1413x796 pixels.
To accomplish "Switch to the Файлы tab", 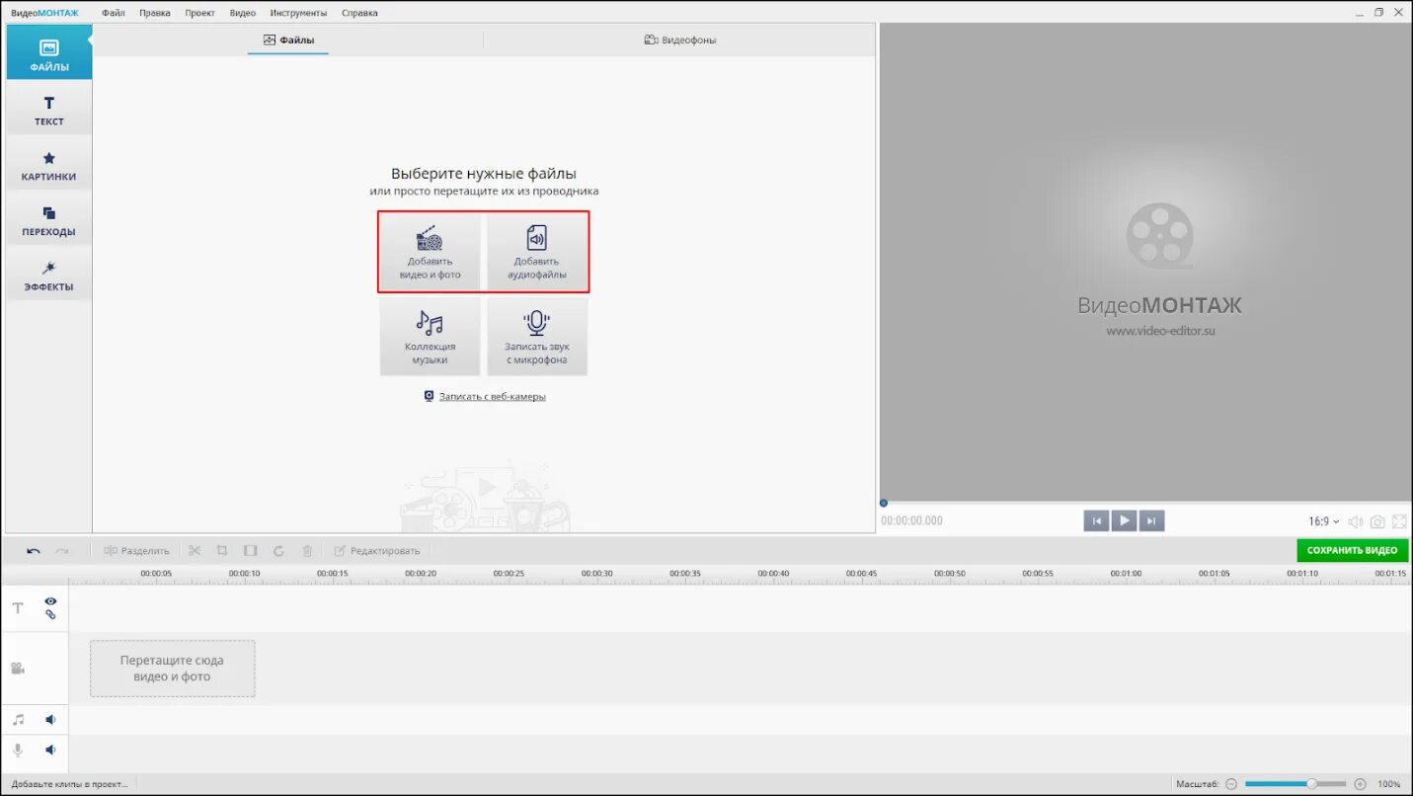I will click(x=288, y=40).
